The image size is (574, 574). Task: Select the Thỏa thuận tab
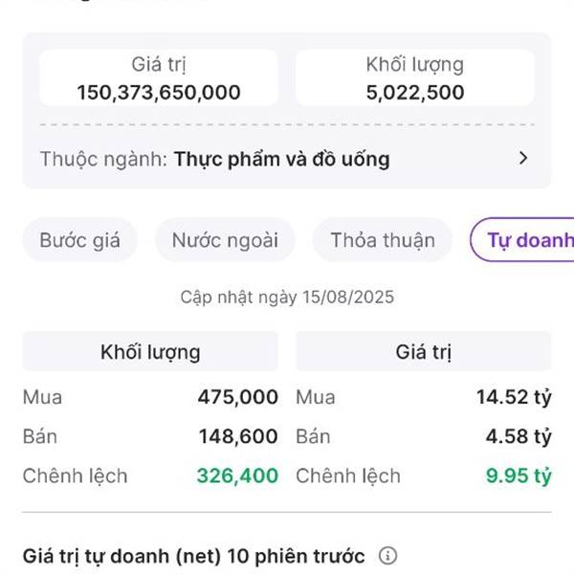(383, 240)
